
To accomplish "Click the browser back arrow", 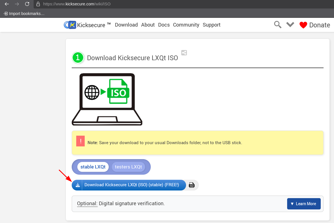I will 7,4.
